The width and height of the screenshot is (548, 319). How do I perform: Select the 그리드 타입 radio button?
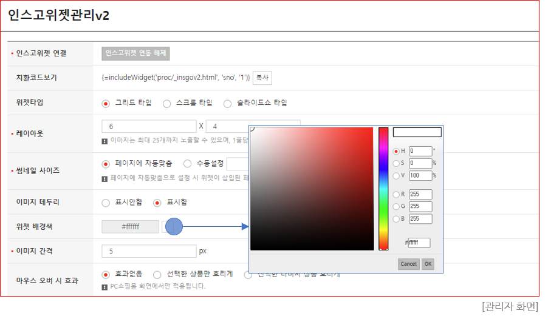(x=106, y=103)
